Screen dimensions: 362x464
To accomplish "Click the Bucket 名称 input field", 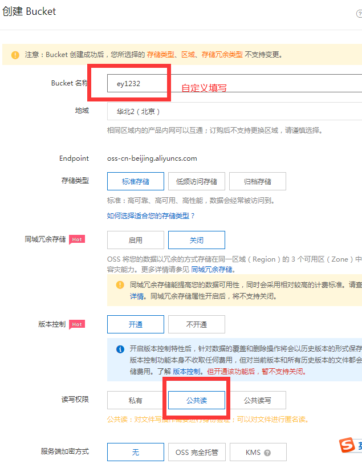I will point(234,83).
